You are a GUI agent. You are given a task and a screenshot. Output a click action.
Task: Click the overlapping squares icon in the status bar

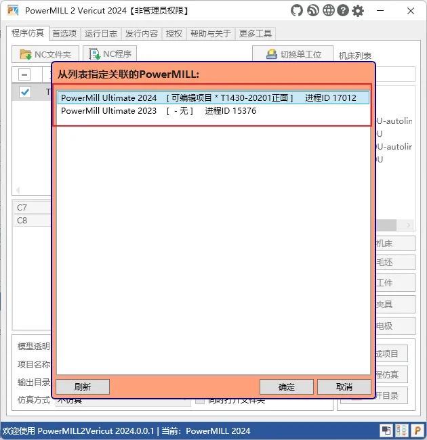386,431
